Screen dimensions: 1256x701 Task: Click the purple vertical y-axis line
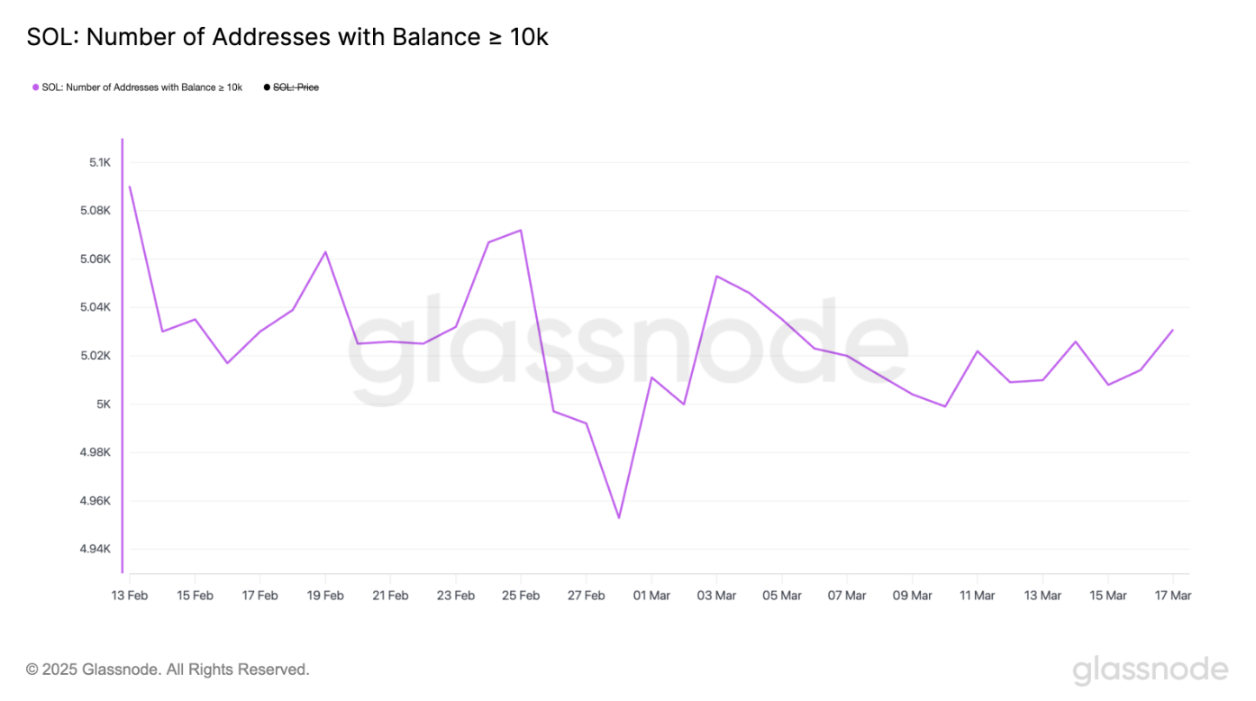122,355
